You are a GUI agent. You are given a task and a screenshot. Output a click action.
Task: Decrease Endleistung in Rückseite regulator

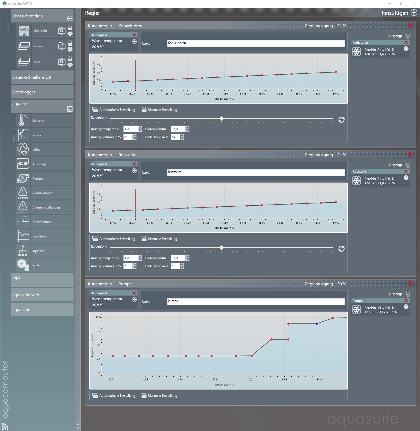click(x=182, y=268)
